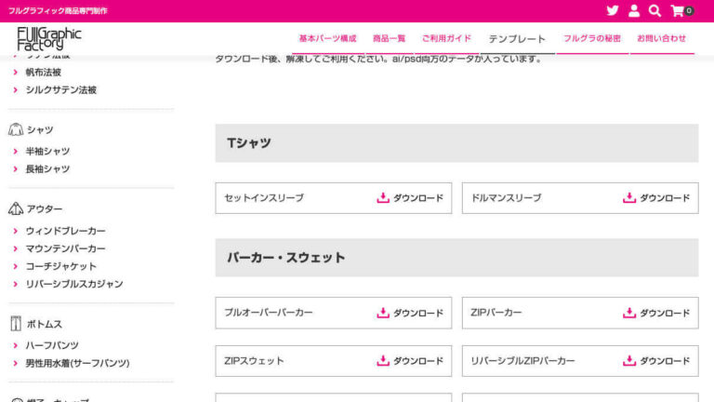Download the プルオーバーパーカー template
This screenshot has width=714, height=402.
pyautogui.click(x=409, y=313)
